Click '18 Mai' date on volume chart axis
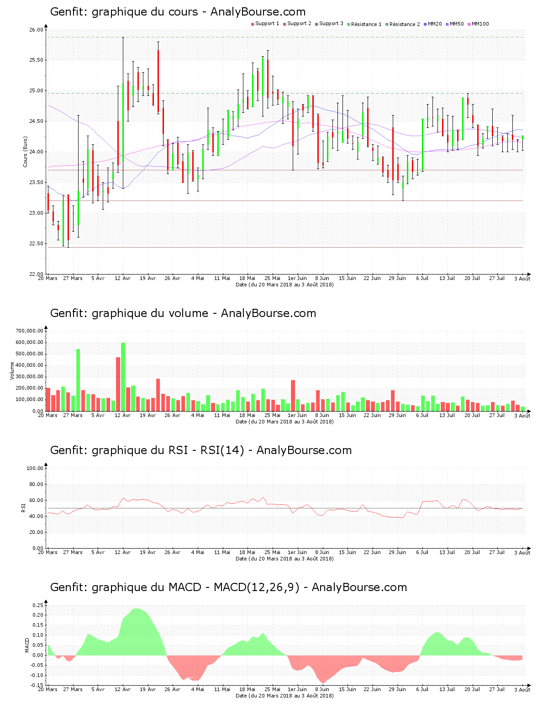The image size is (548, 708). click(x=248, y=415)
